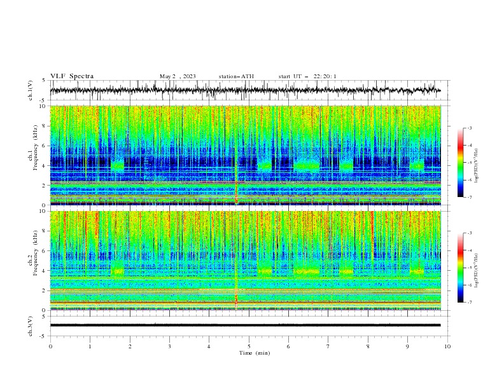Image resolution: width=504 pixels, height=389 pixels.
Task: Click the ch.3 flat waveform trace
Action: pos(245,325)
